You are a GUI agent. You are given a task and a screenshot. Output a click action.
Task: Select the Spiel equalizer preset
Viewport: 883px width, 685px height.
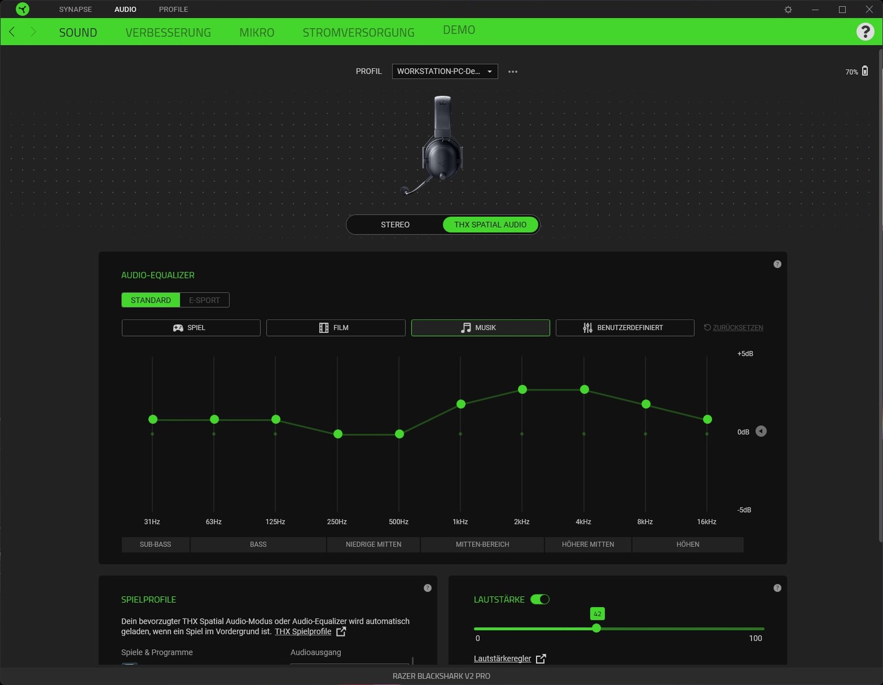pyautogui.click(x=191, y=327)
